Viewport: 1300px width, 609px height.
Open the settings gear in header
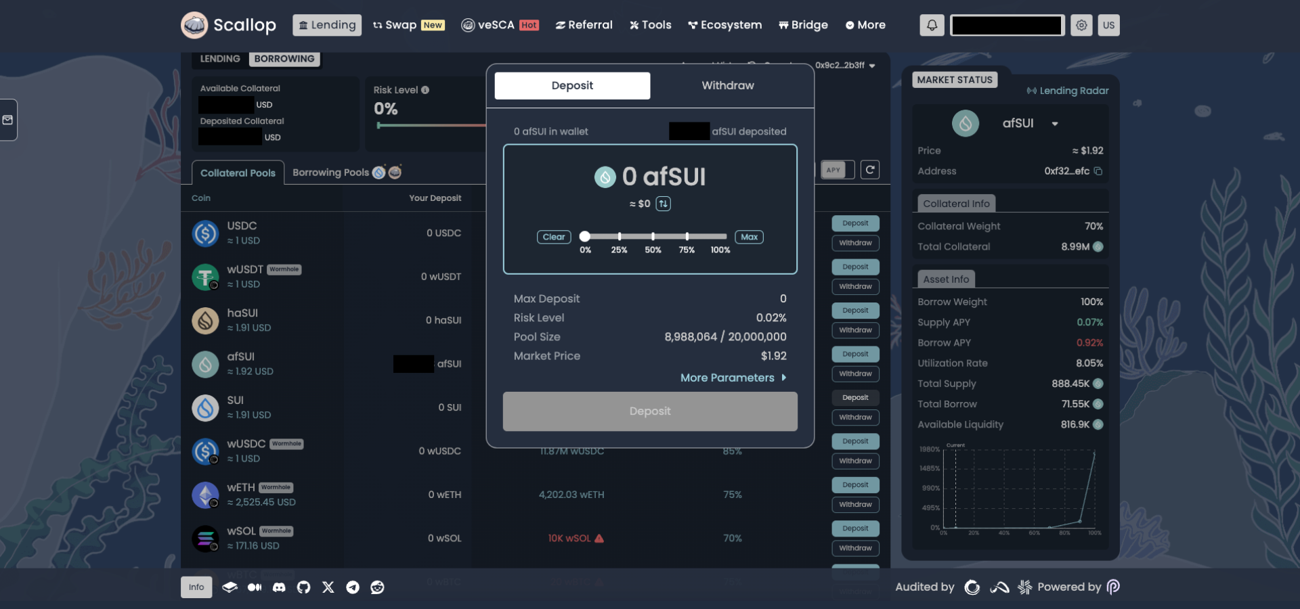click(1081, 25)
